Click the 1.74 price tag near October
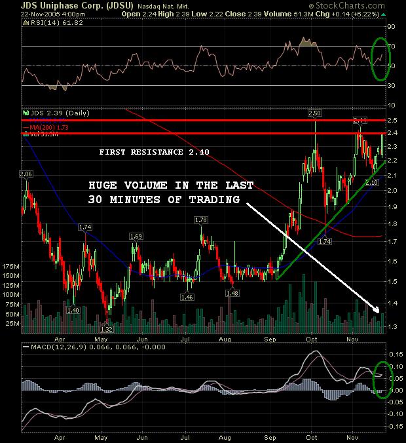The width and height of the screenshot is (406, 443). [325, 241]
